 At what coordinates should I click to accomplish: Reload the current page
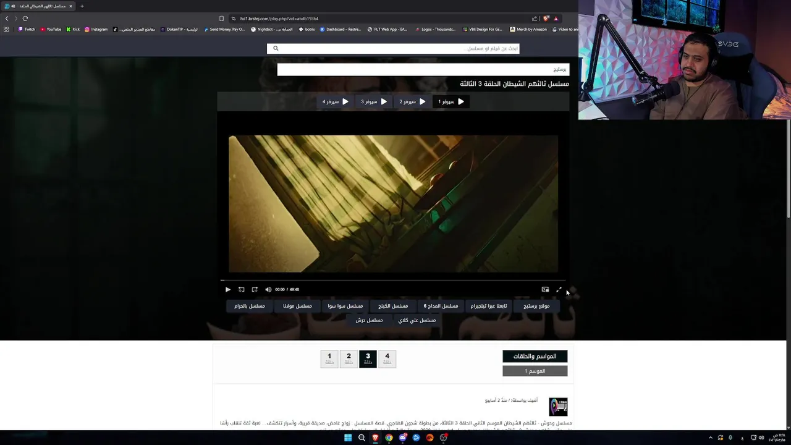pyautogui.click(x=25, y=19)
